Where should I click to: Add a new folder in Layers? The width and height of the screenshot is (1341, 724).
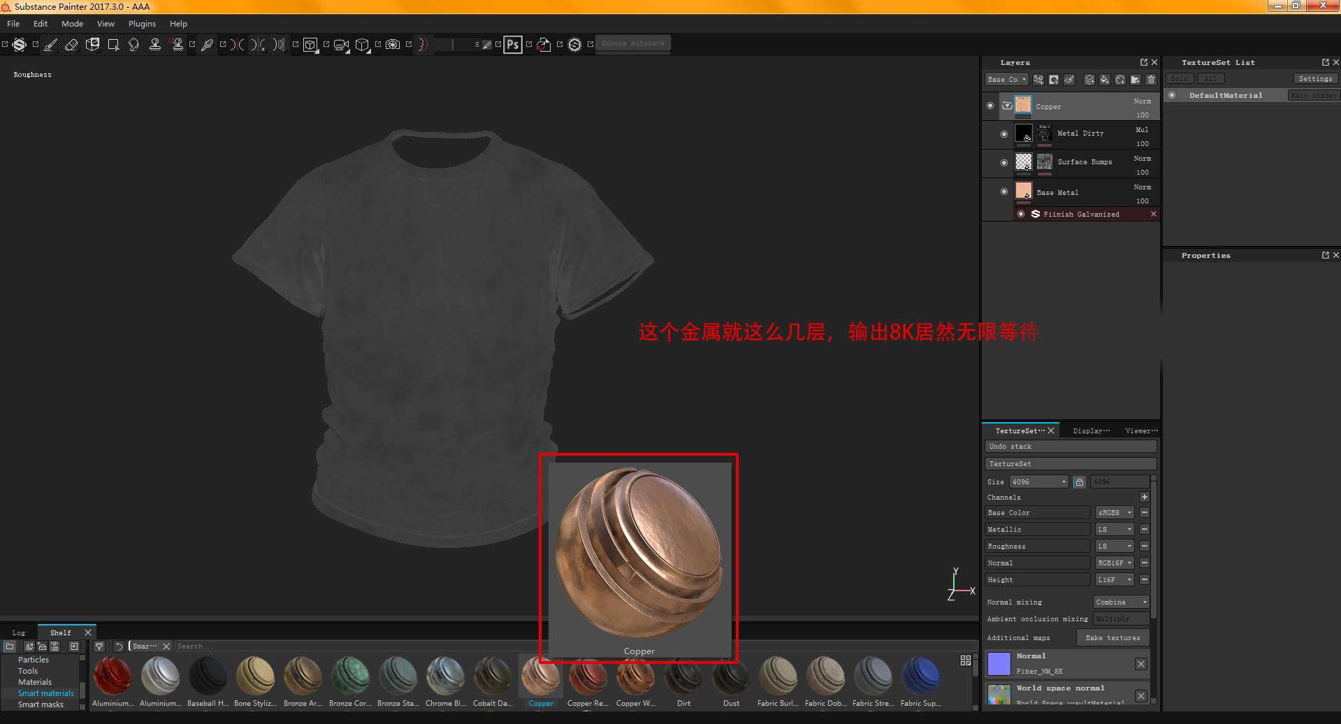1136,80
